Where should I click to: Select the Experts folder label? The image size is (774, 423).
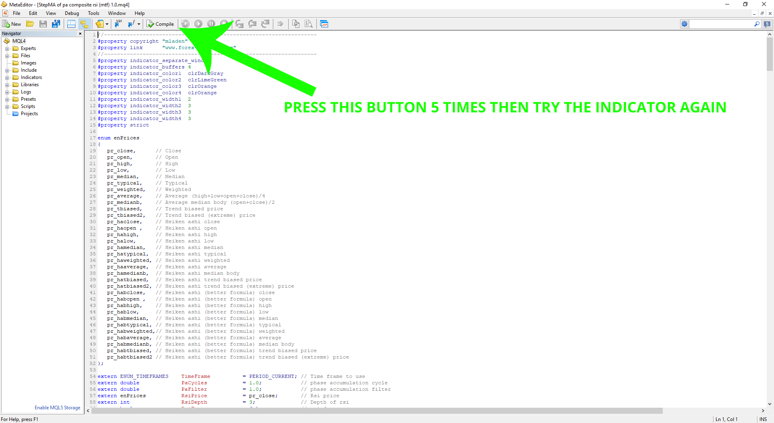tap(28, 48)
